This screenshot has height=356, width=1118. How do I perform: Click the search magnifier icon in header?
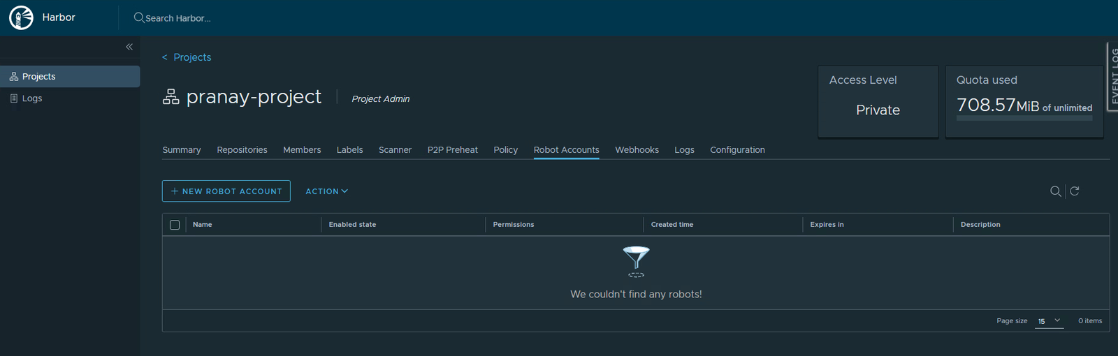click(x=139, y=17)
